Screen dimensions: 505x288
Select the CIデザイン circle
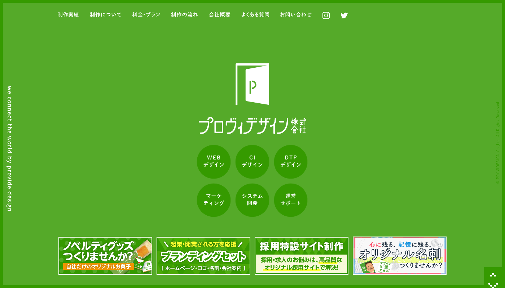252,162
